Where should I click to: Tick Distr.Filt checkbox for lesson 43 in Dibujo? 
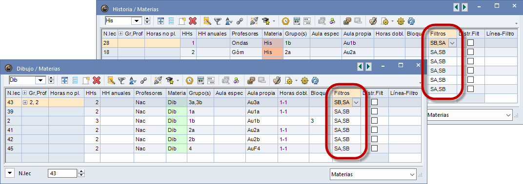(x=374, y=102)
